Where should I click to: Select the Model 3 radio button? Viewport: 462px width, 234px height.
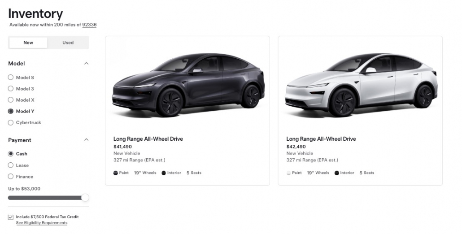(11, 89)
